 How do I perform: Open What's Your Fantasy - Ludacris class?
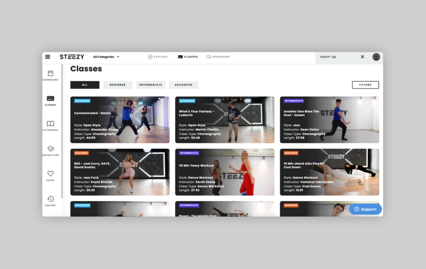(225, 120)
